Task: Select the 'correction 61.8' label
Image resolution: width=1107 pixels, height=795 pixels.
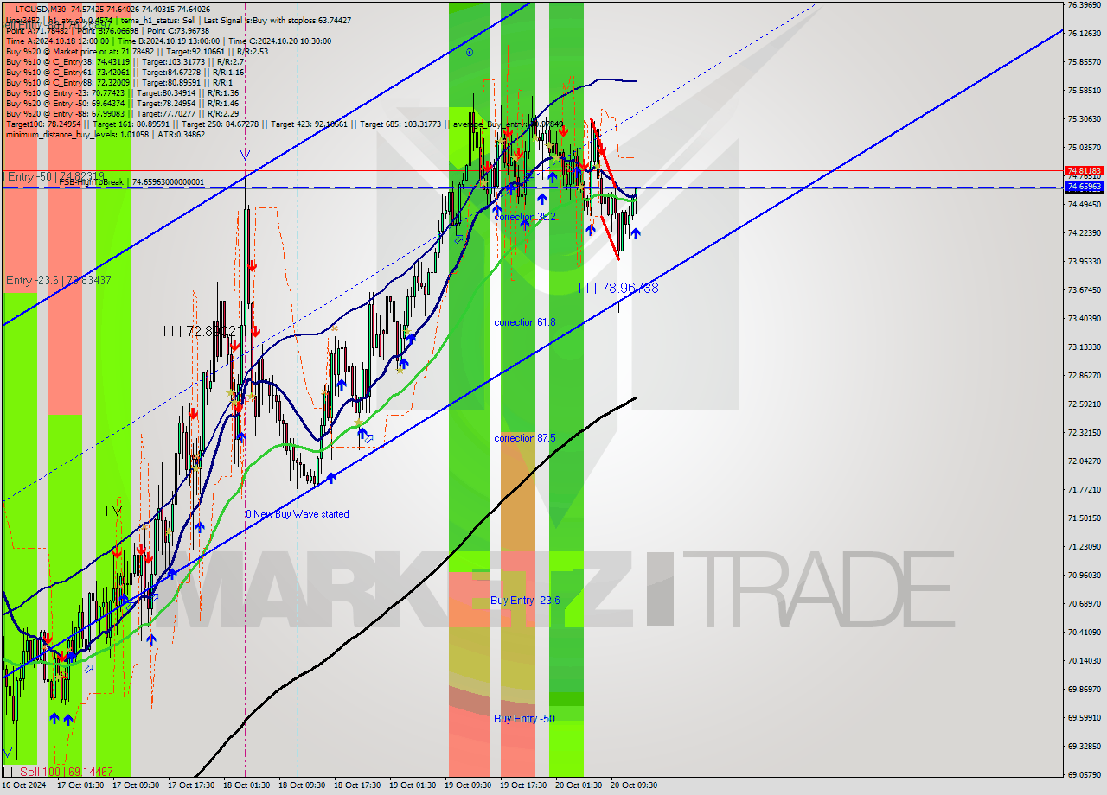Action: [525, 322]
